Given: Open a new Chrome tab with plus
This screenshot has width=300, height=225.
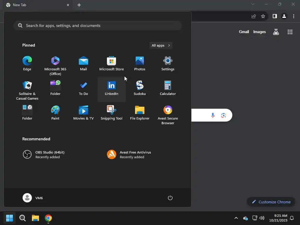Looking at the screenshot, I should pyautogui.click(x=79, y=5).
